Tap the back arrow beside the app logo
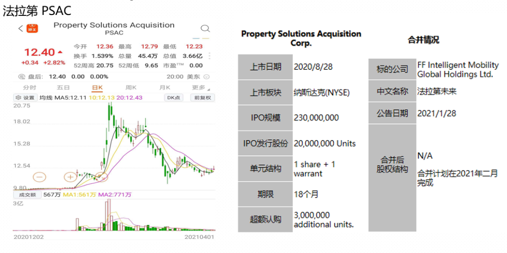Viewport: 507px width, 253px height. tap(21, 29)
